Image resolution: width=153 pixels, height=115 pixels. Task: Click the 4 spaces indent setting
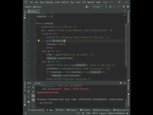[x=103, y=113]
